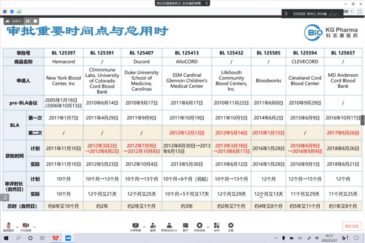This screenshot has height=243, width=365.
Task: Click the blue security shield icon
Action: (x=12, y=11)
